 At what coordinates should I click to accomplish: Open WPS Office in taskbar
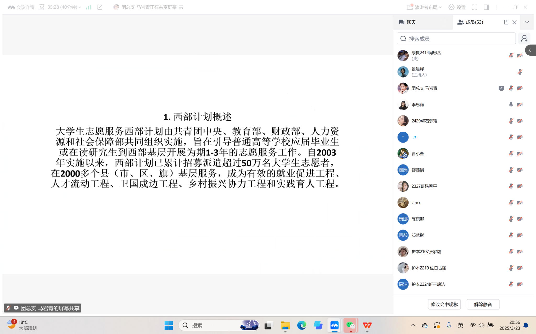click(367, 325)
